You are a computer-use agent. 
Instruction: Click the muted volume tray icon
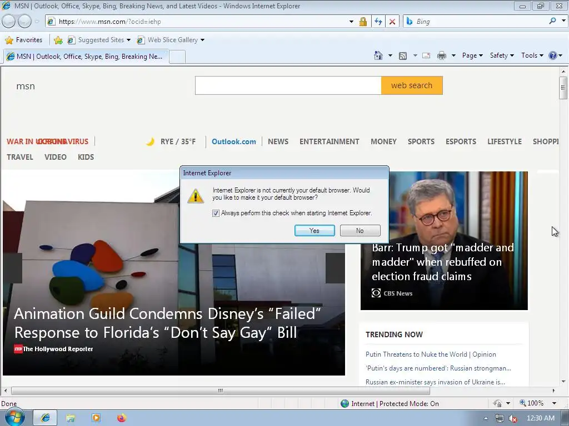(x=513, y=418)
